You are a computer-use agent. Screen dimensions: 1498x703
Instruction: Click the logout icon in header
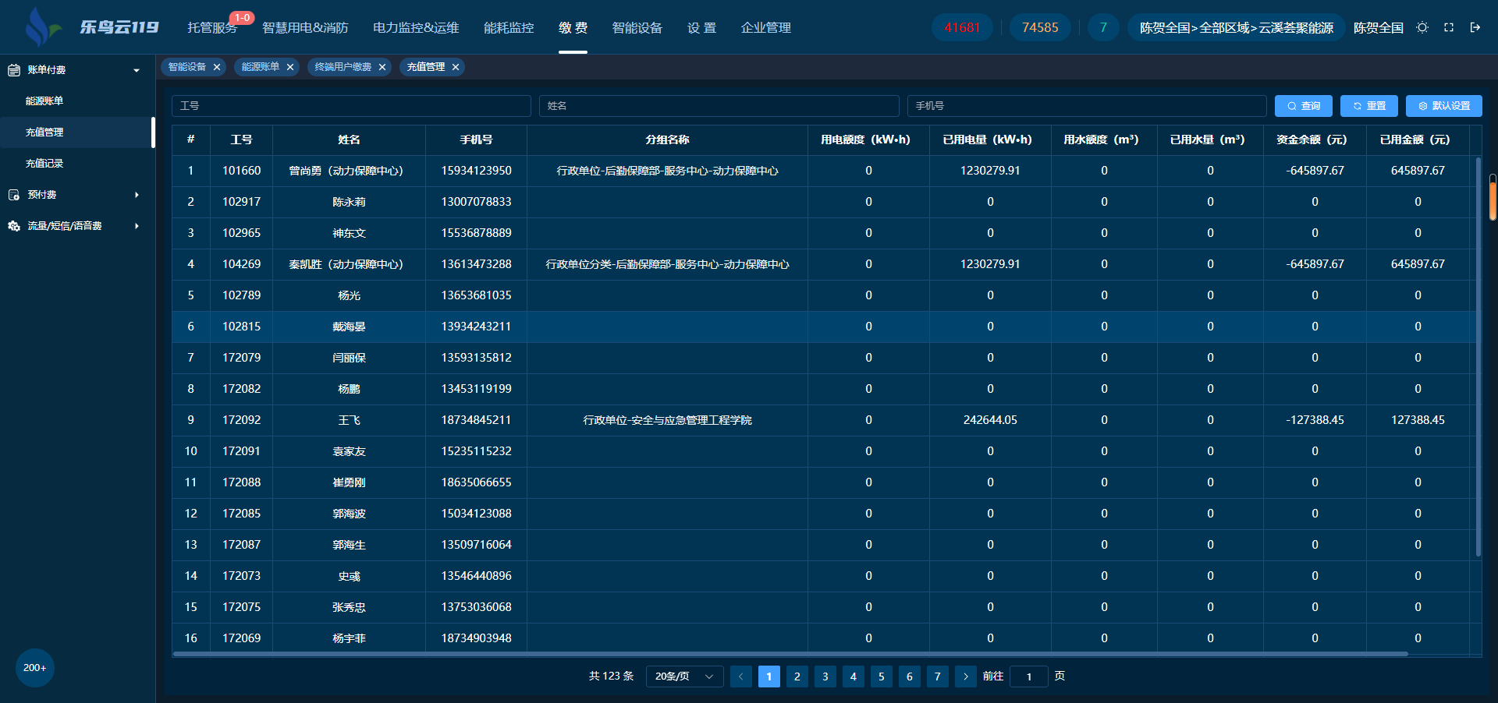1475,27
